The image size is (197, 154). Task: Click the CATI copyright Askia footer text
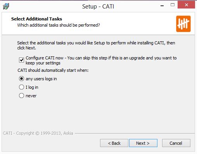click(x=38, y=133)
